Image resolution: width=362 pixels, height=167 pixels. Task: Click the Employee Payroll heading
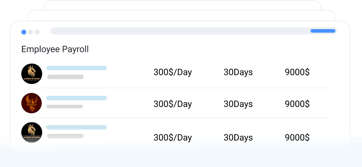point(55,49)
